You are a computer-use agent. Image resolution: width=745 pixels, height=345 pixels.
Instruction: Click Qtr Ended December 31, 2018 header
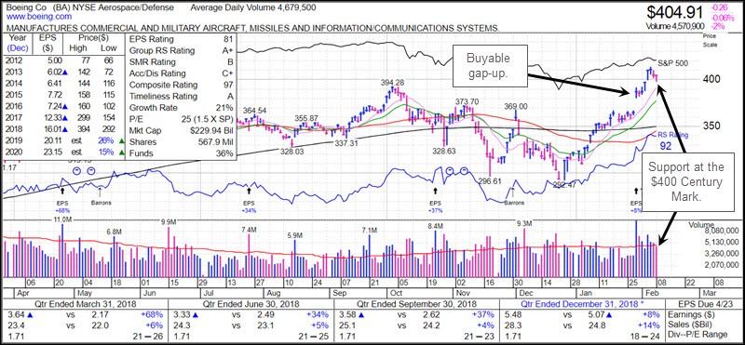tap(583, 304)
